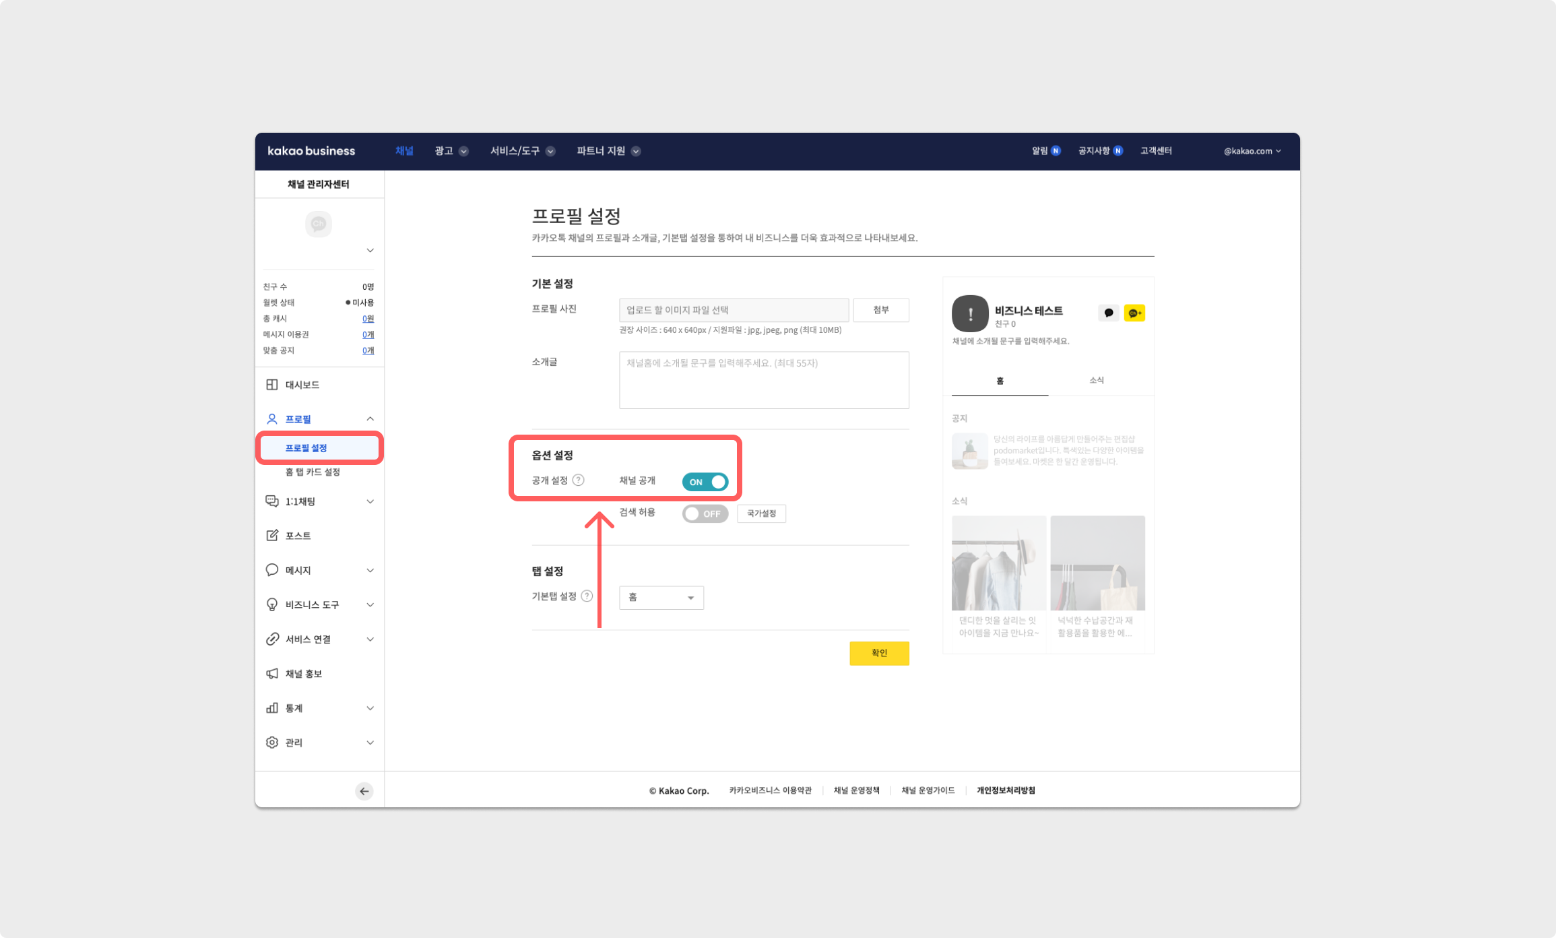Viewport: 1556px width, 938px height.
Task: Turn off the 채널 공개 toggle
Action: coord(705,482)
